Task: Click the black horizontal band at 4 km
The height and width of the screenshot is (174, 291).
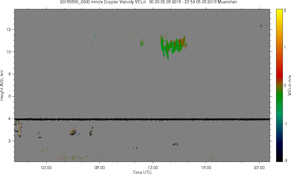Action: [142, 119]
